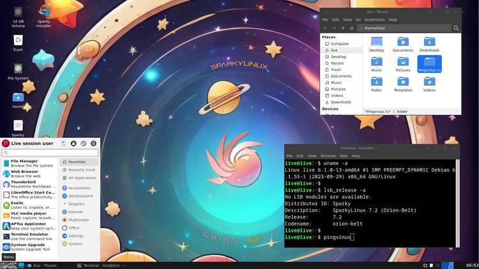479x269 pixels.
Task: Run System Upgrade tool entry
Action: pos(29,247)
